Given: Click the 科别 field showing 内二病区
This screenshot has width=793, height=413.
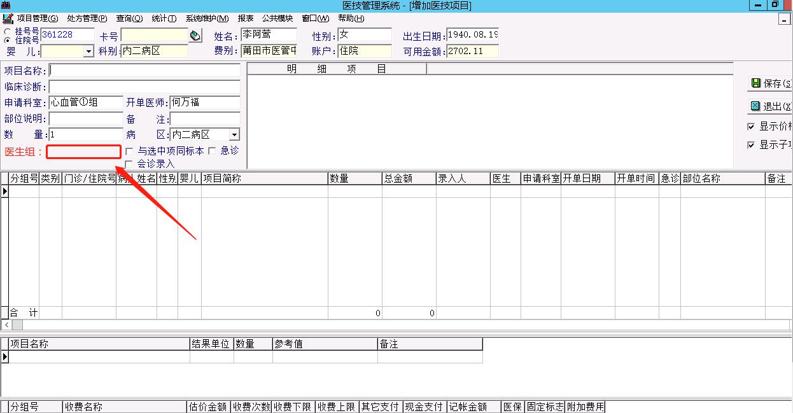Looking at the screenshot, I should (155, 51).
